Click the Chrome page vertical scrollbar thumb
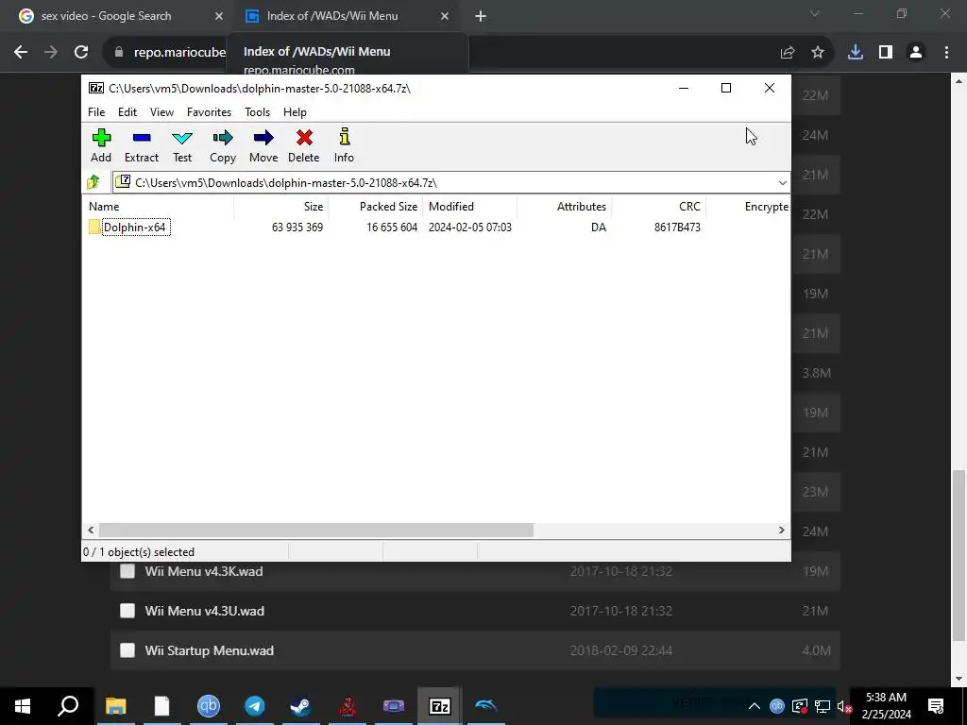The width and height of the screenshot is (967, 725). coord(959,556)
